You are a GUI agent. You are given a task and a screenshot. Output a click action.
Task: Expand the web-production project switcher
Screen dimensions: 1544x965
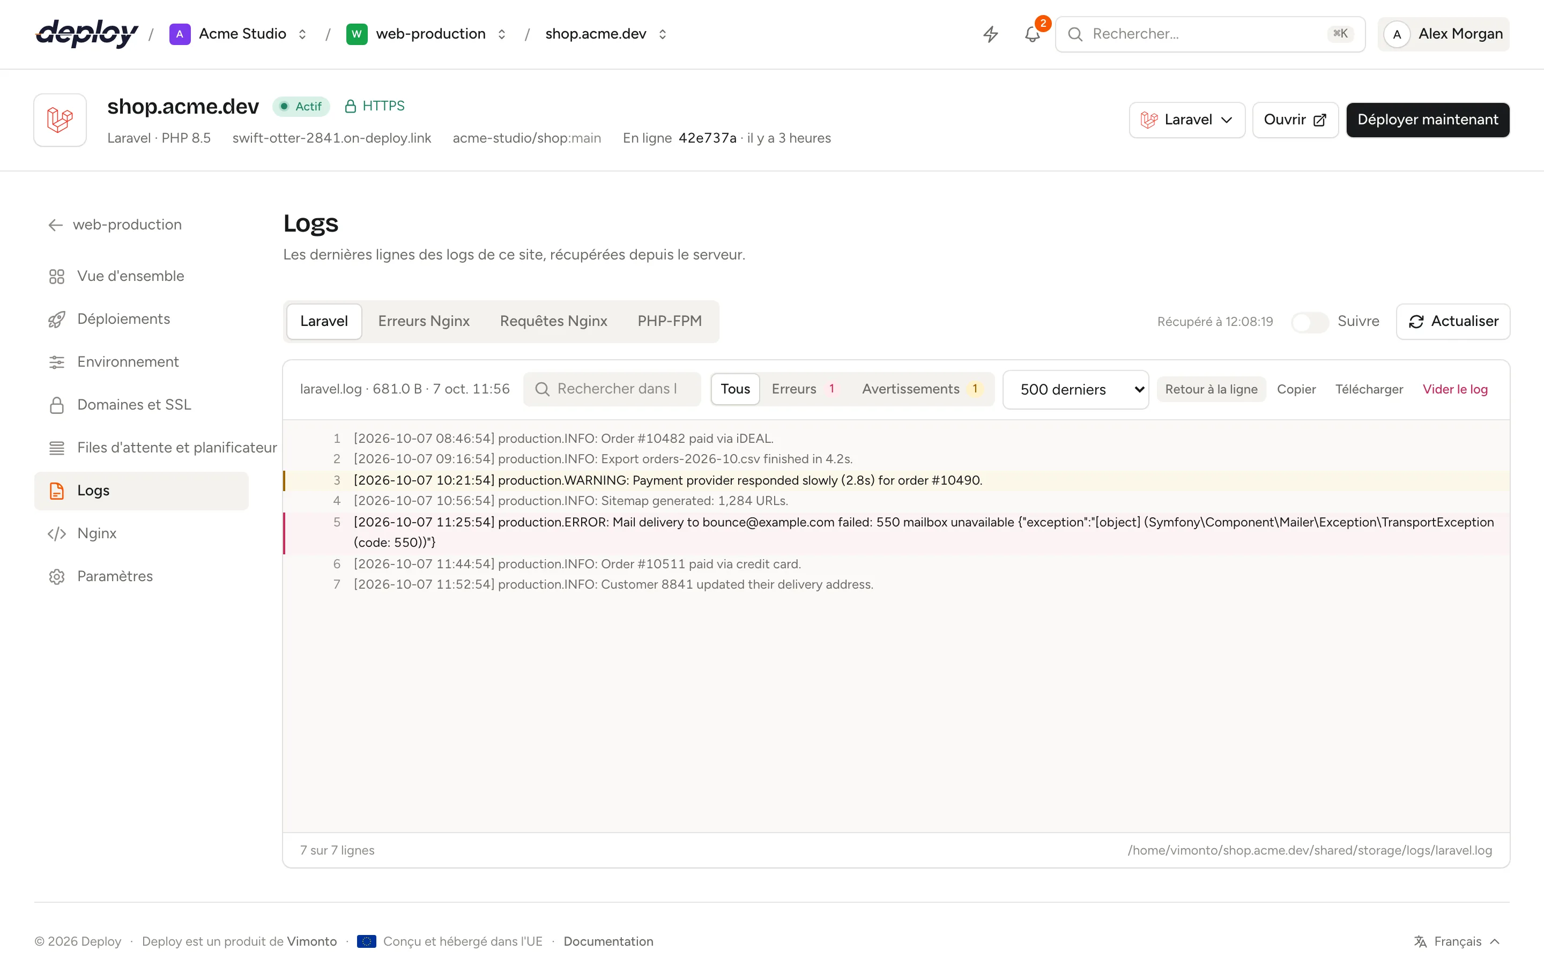pos(501,34)
